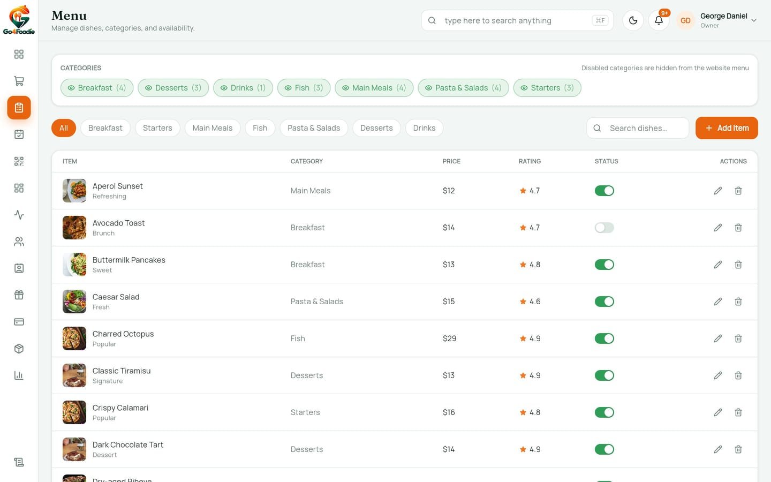Toggle Dark Chocolate Tart status switch
This screenshot has width=771, height=482.
click(604, 449)
